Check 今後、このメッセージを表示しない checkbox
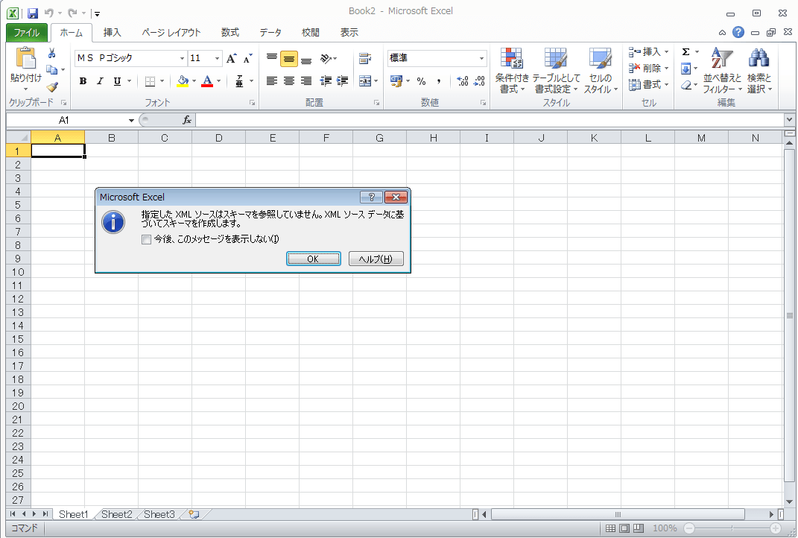Viewport: 798px width, 538px height. [147, 239]
